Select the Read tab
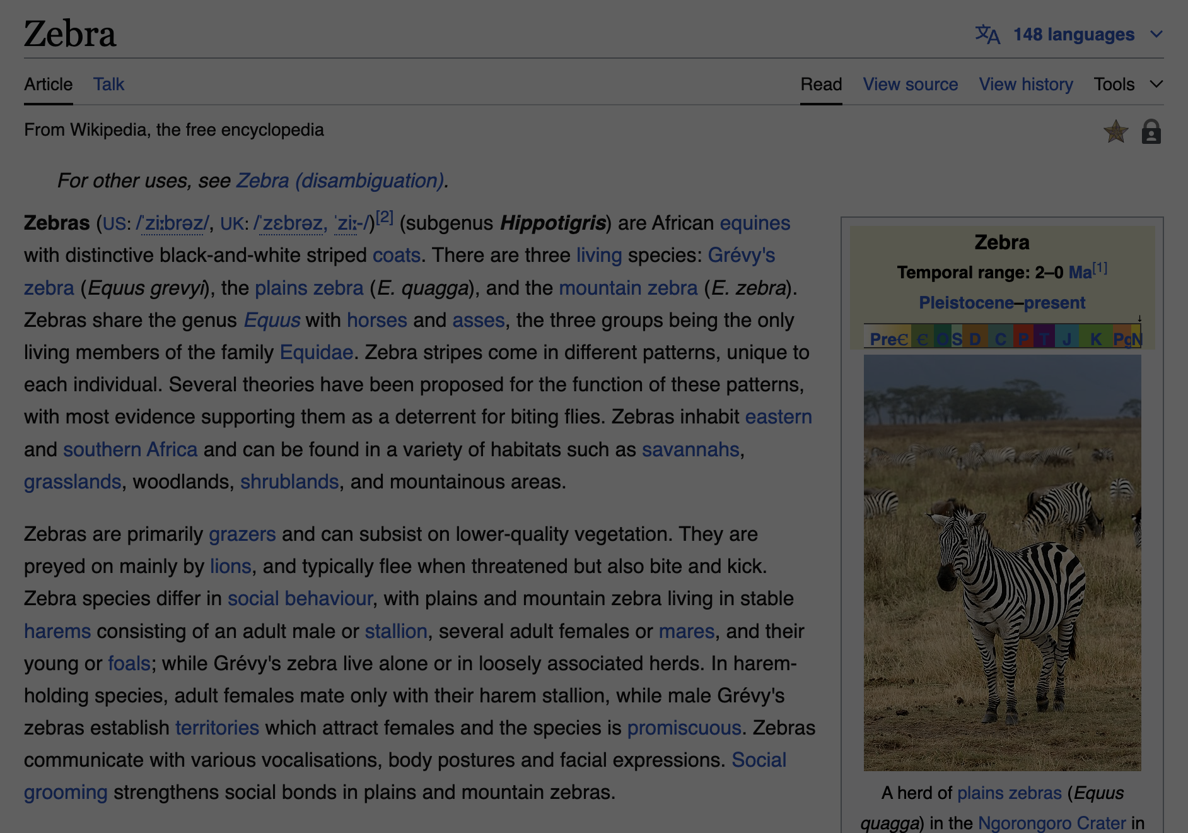Screen dimensions: 1188x833 click(x=821, y=84)
